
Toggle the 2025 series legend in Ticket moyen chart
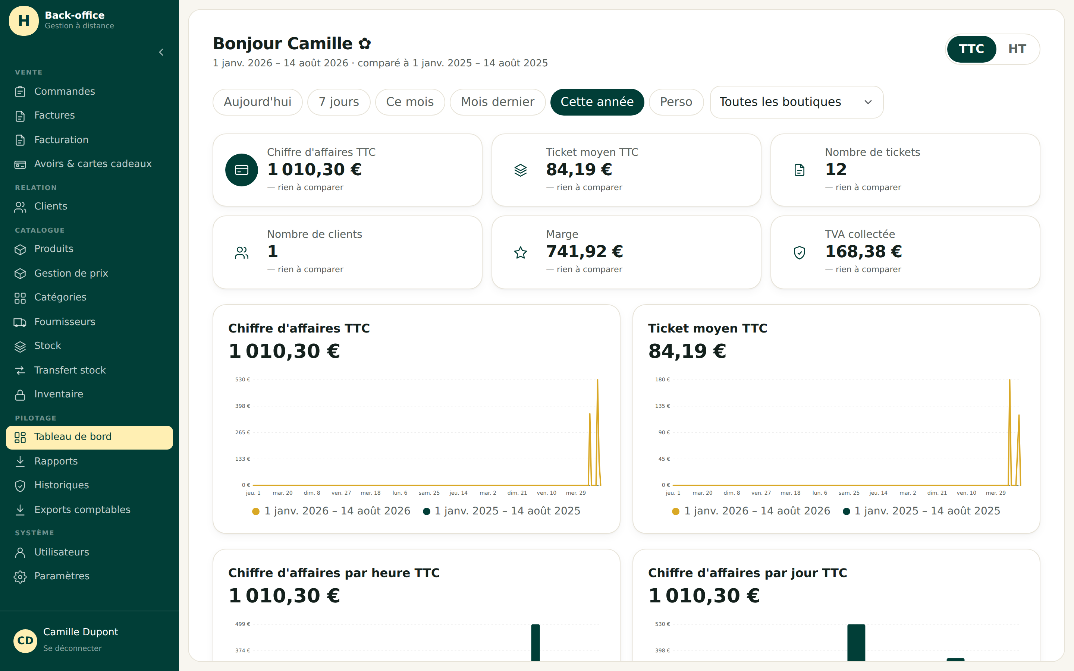point(921,511)
